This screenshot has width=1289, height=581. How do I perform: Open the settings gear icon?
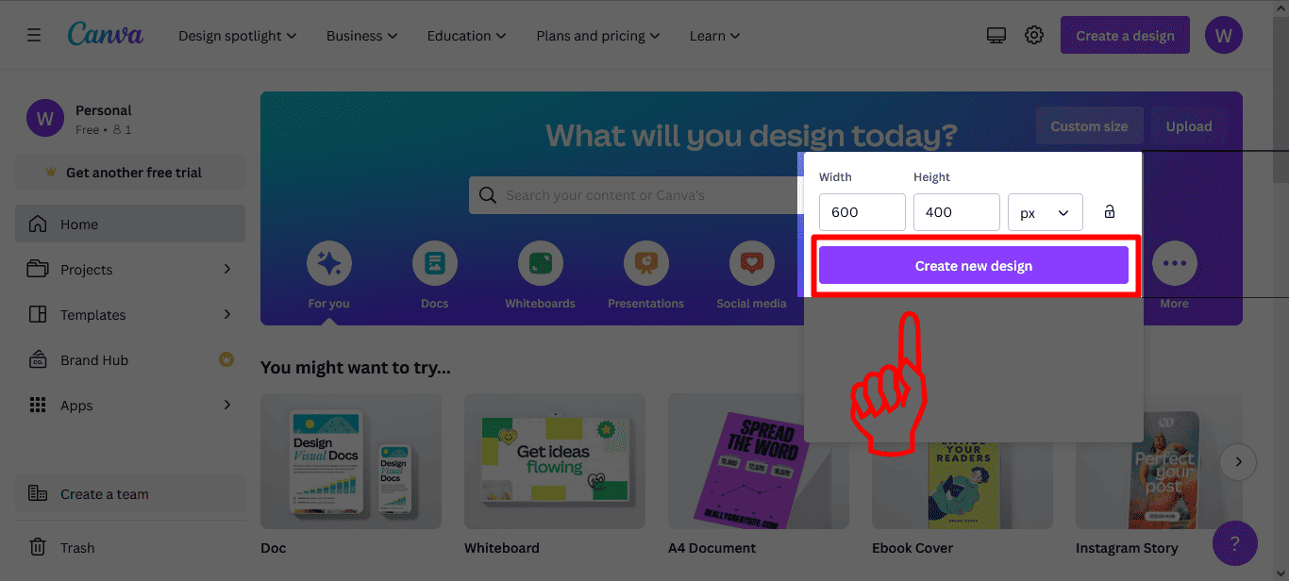pos(1034,36)
